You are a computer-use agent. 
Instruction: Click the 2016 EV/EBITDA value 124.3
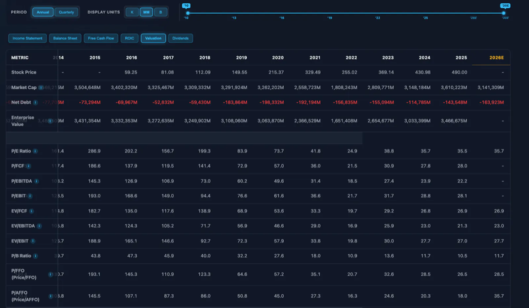tap(131, 226)
